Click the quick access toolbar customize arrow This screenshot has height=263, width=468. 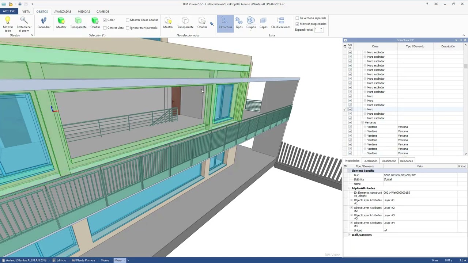[x=31, y=4]
